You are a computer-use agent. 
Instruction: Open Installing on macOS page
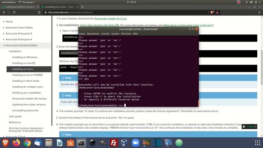coord(24,63)
